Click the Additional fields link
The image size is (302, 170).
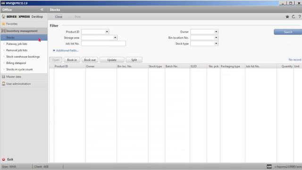point(67,51)
